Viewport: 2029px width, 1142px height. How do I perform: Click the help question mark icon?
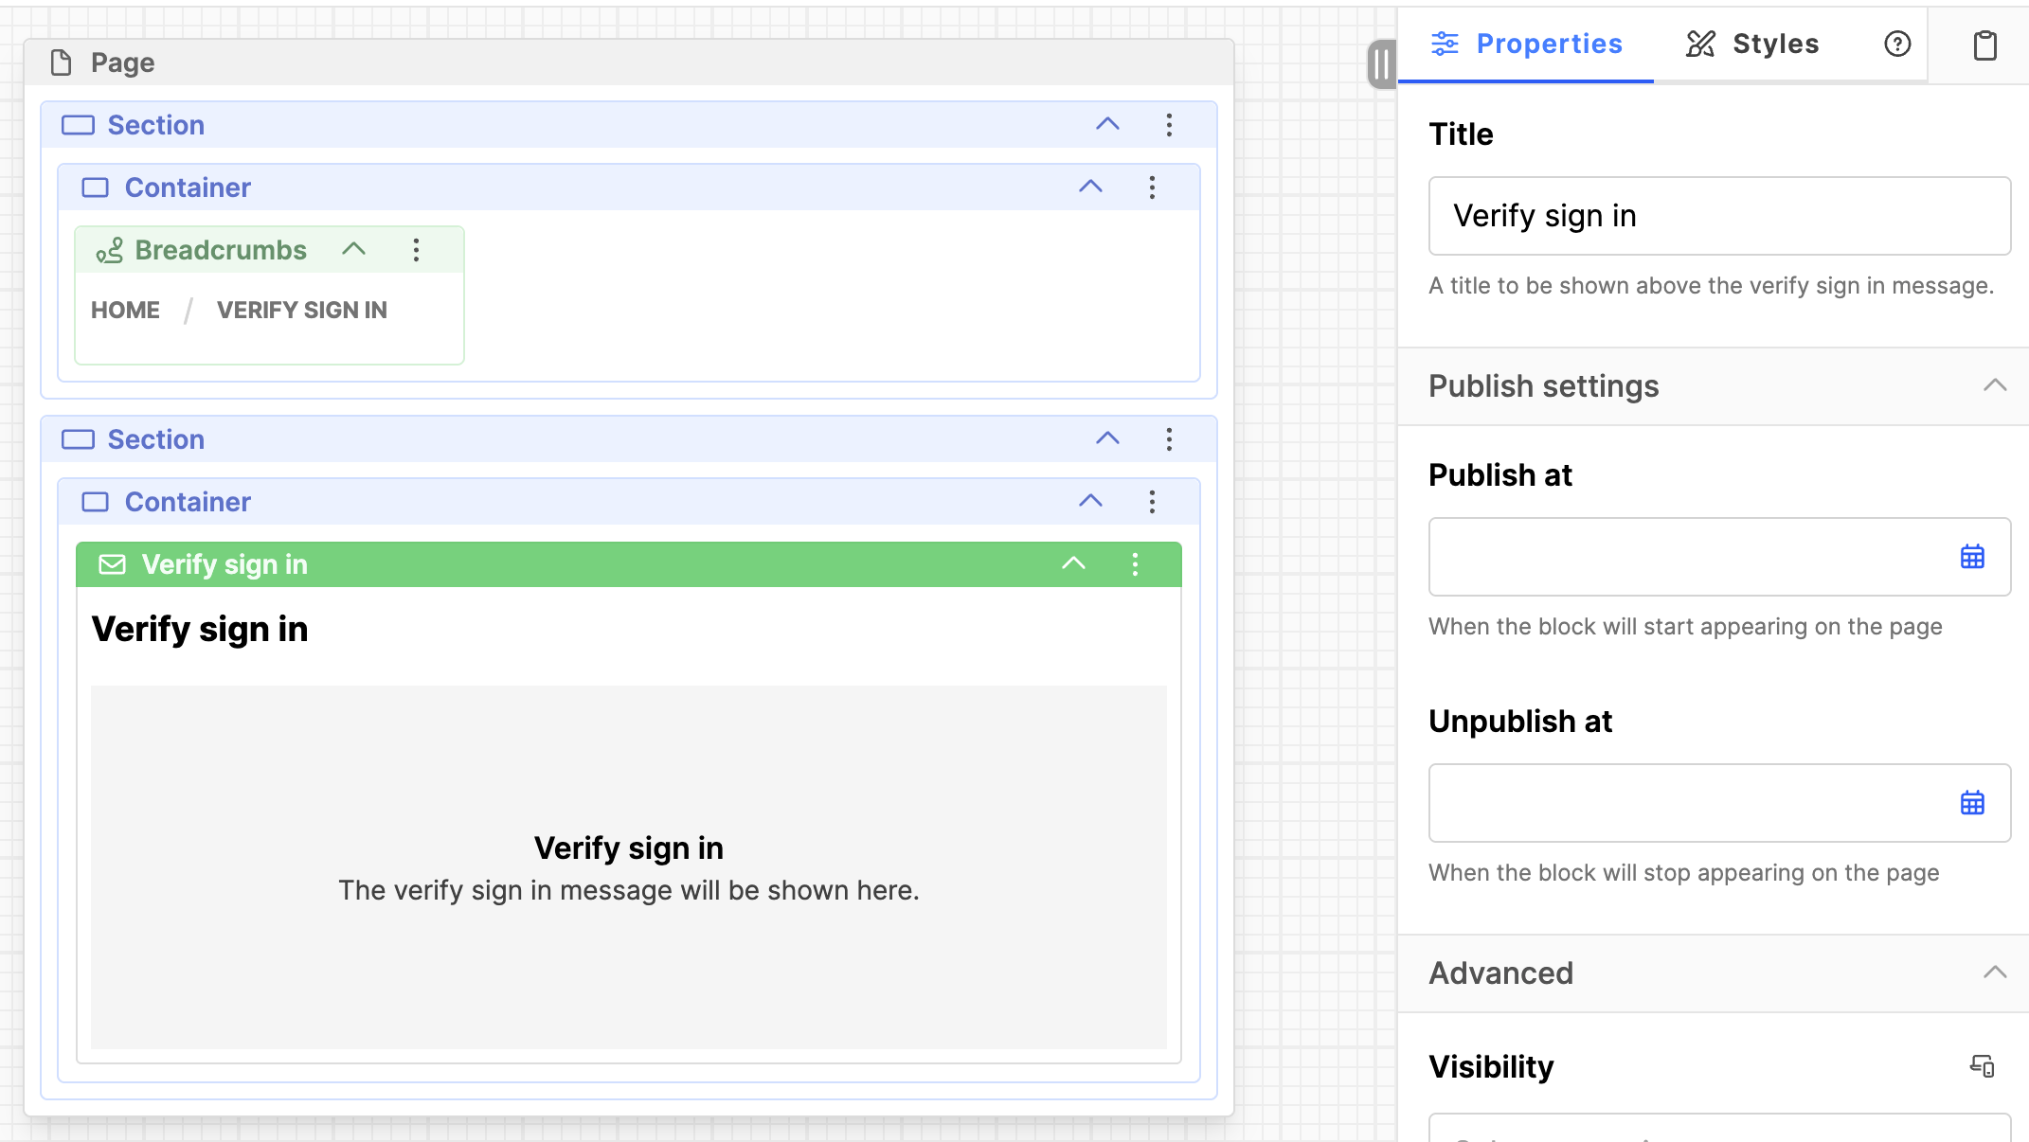(x=1897, y=44)
